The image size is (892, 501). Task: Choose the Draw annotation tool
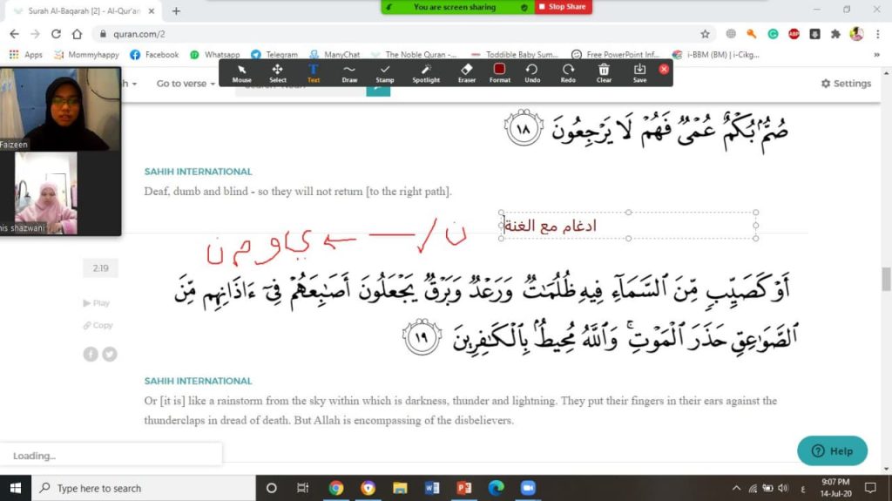[x=349, y=72]
